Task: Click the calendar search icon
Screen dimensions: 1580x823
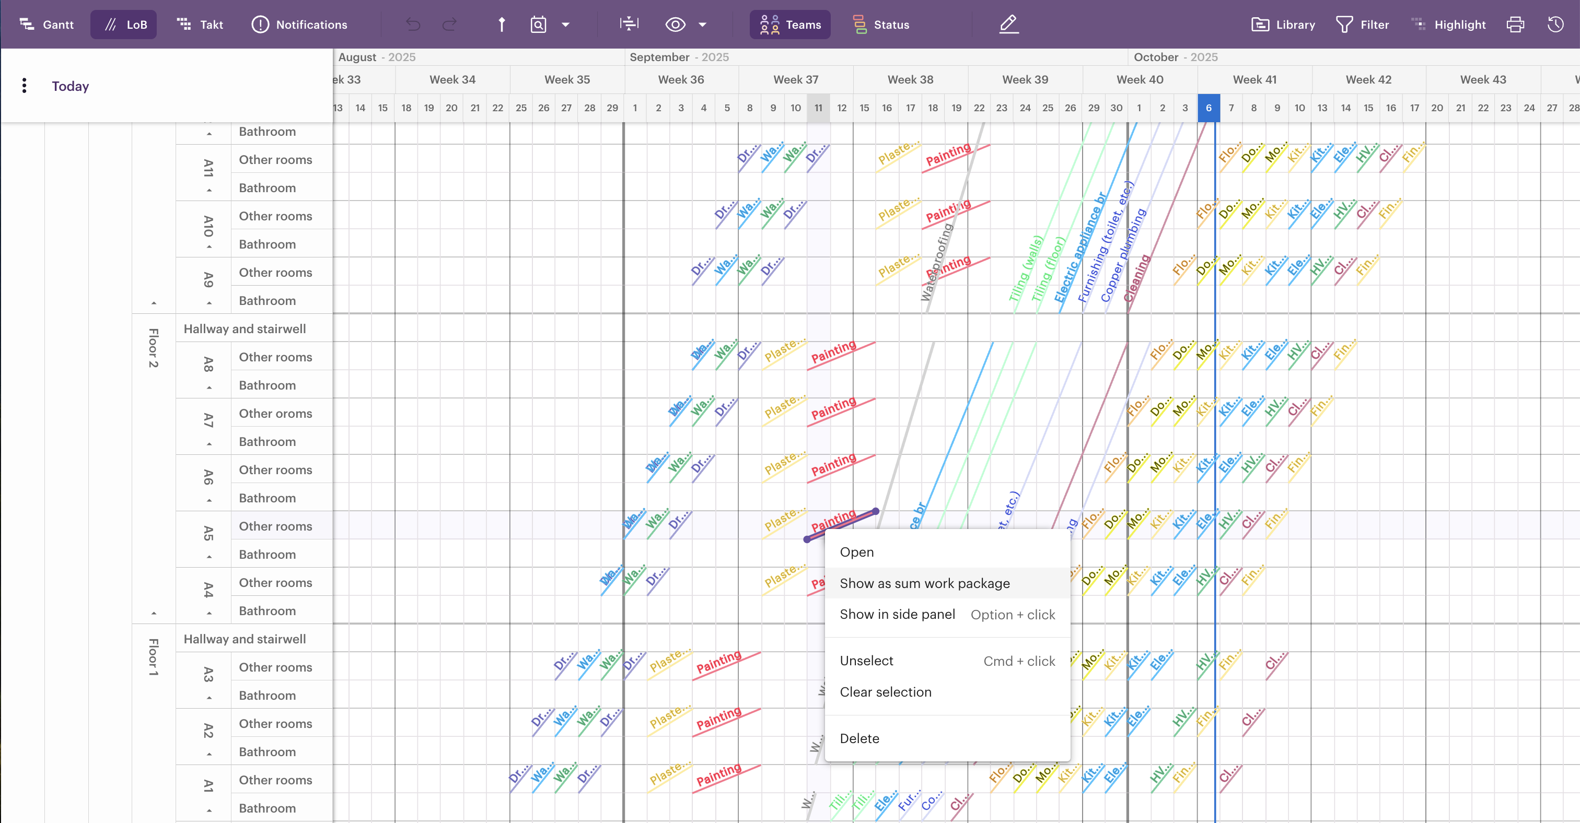Action: pos(538,25)
